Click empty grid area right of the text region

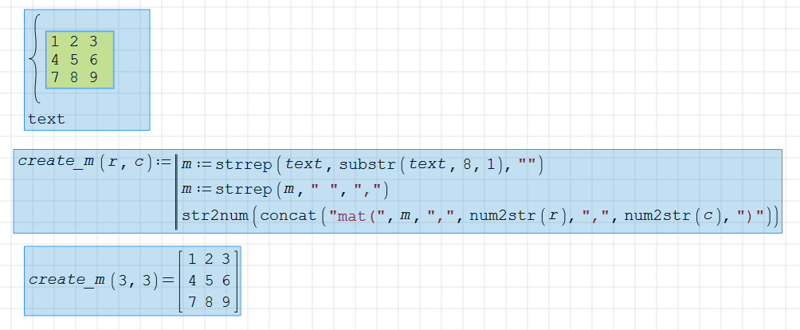point(398,72)
